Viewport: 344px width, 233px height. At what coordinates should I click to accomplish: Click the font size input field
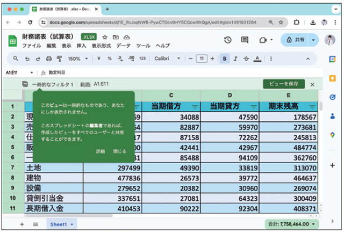pyautogui.click(x=202, y=59)
